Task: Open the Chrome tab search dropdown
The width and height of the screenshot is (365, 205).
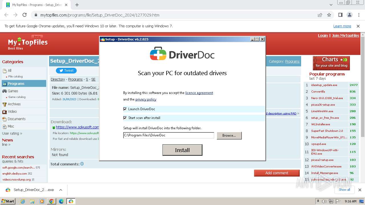Action: 331,5
